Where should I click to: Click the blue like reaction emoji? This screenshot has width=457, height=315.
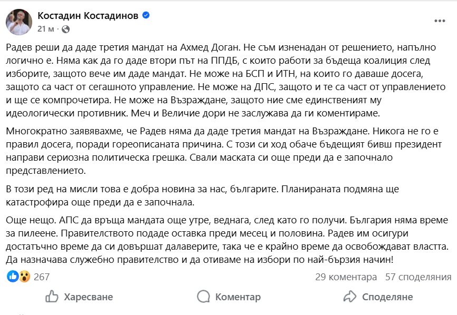click(x=12, y=277)
